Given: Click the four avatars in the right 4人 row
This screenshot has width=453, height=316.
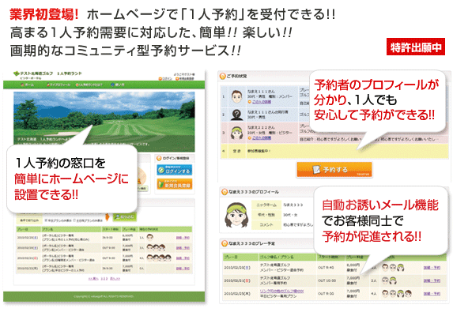Looking at the screenshot, I should tap(397, 294).
